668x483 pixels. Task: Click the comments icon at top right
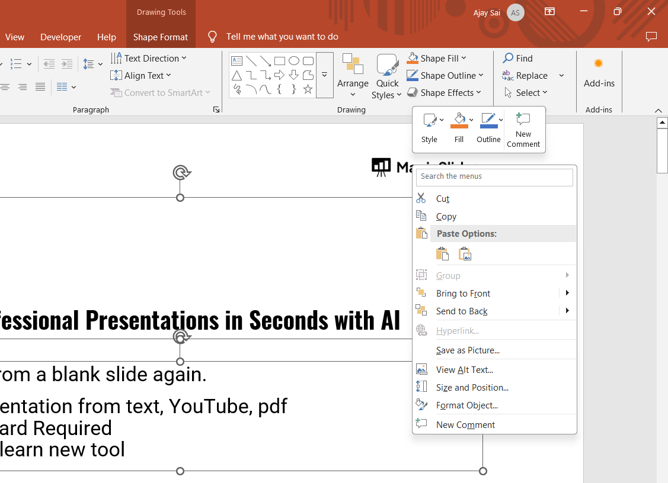point(651,37)
